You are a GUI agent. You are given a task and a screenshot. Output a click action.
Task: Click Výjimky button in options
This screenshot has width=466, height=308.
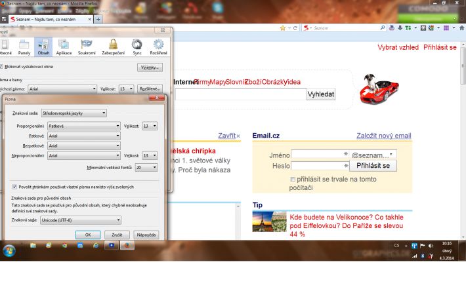(x=150, y=67)
